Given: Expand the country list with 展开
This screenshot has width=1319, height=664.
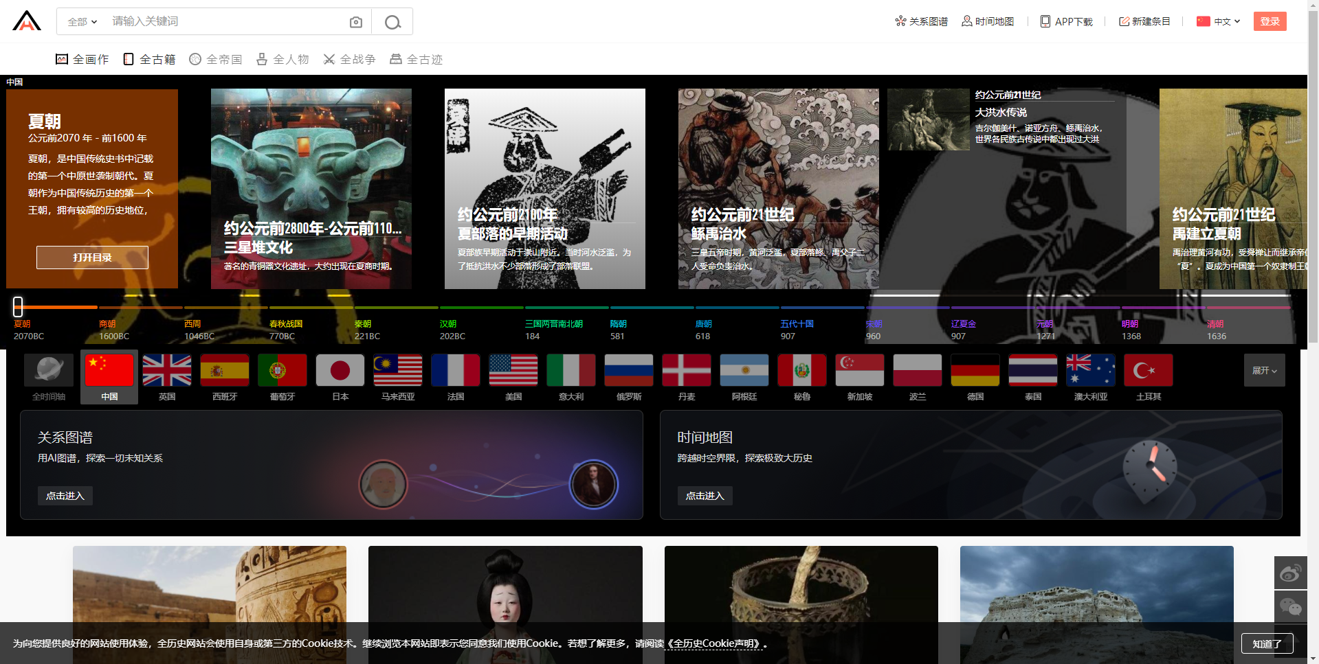Looking at the screenshot, I should pos(1264,370).
